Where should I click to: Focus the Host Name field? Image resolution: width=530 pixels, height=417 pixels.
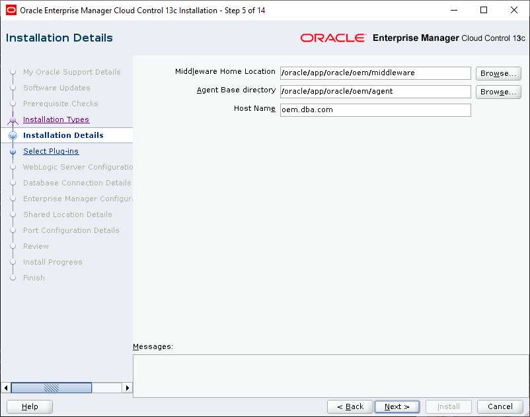375,110
